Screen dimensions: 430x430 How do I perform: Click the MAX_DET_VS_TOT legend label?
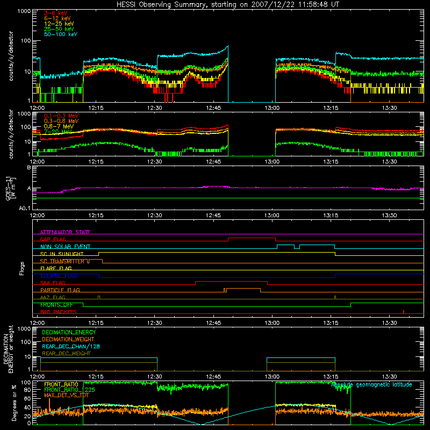[x=67, y=396]
